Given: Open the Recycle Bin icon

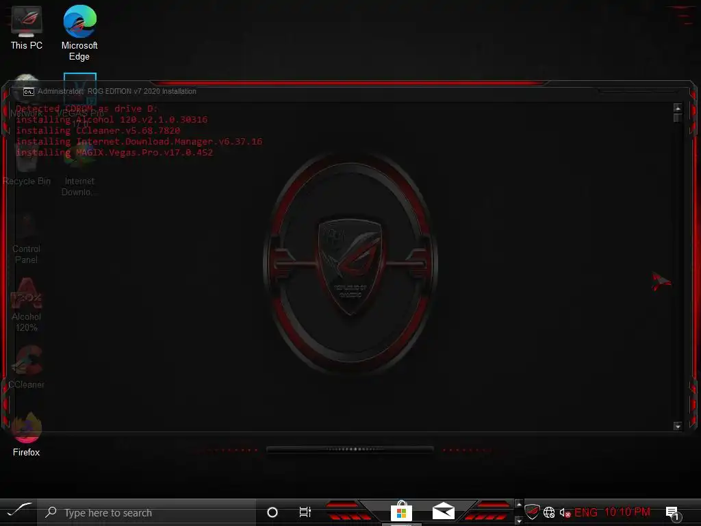Looking at the screenshot, I should (27, 166).
